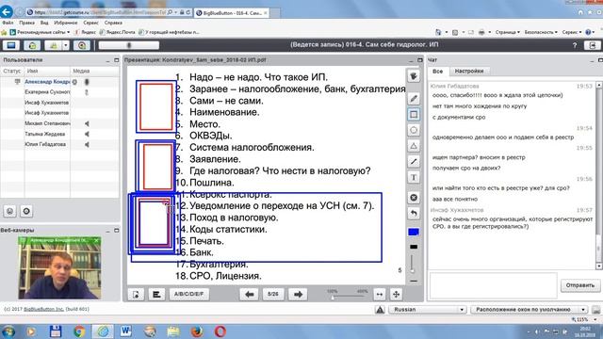
Task: Select user Александр Кондратьев in list
Action: tap(47, 82)
